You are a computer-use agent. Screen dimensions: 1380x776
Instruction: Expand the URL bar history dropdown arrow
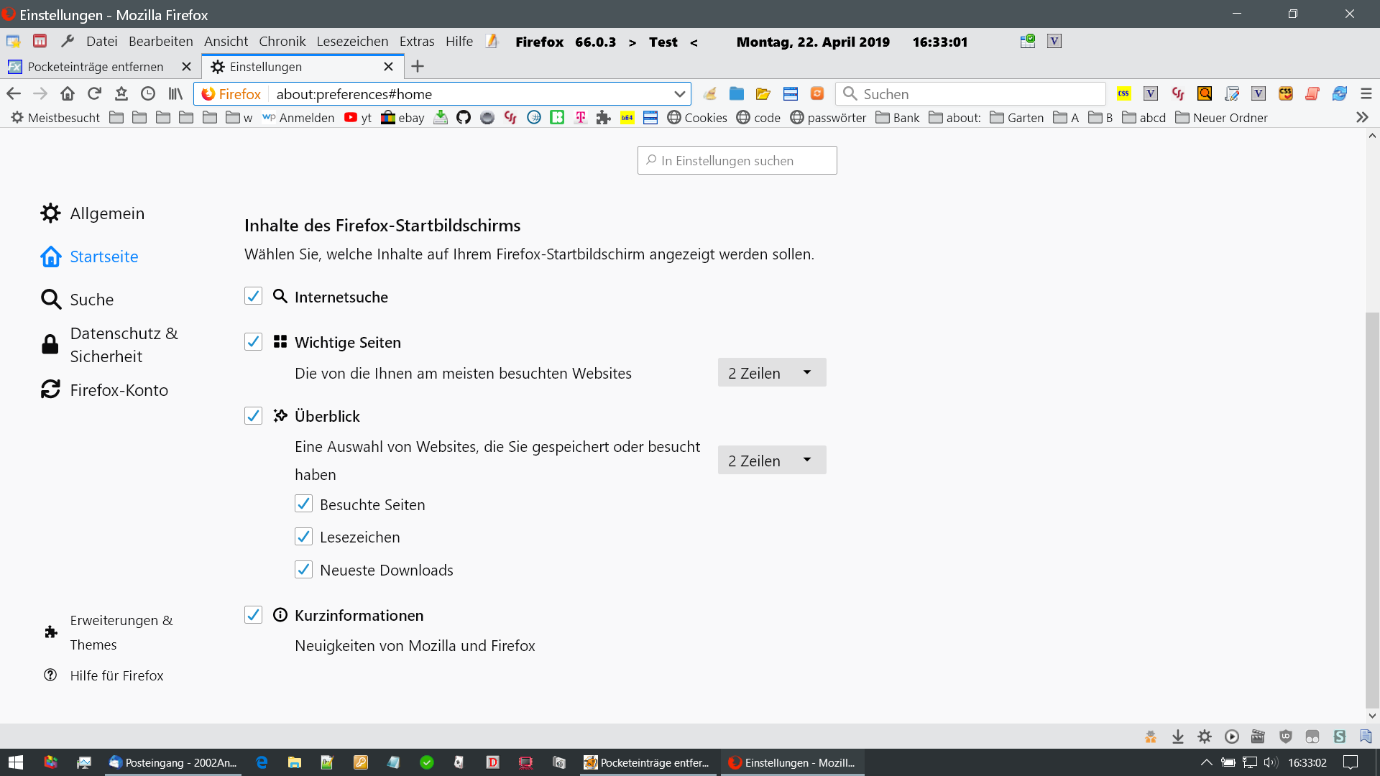pos(679,94)
